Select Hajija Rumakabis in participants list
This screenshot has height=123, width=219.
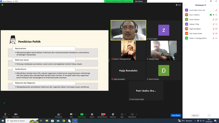pyautogui.click(x=201, y=29)
